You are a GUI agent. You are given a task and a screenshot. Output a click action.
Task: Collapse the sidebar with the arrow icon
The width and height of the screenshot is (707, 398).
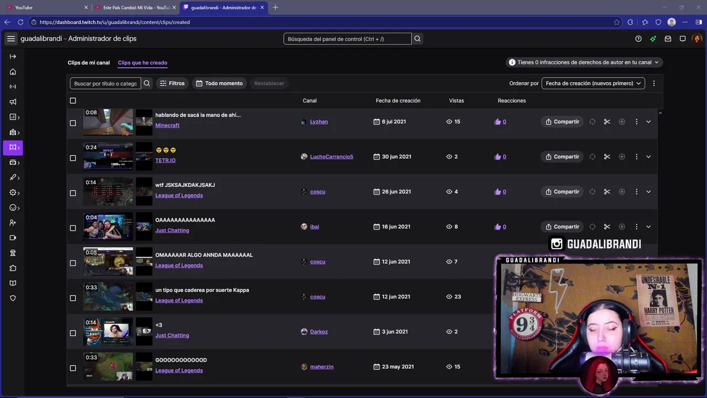tap(13, 56)
